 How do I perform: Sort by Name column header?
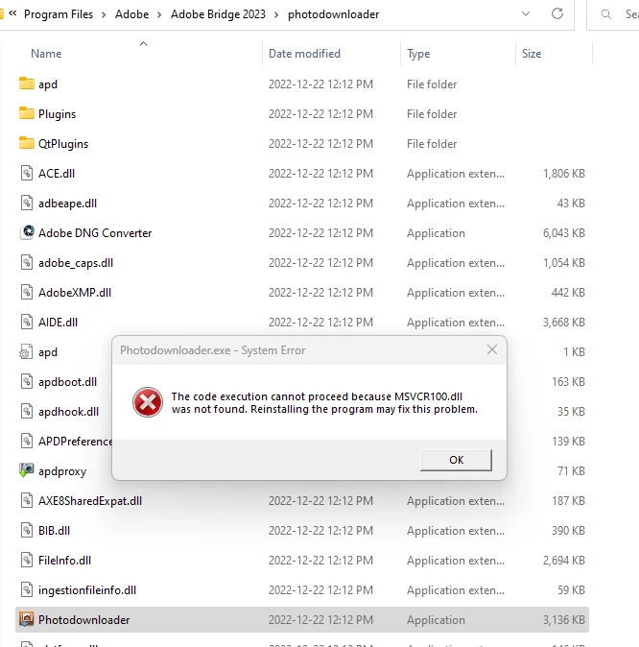(x=46, y=54)
